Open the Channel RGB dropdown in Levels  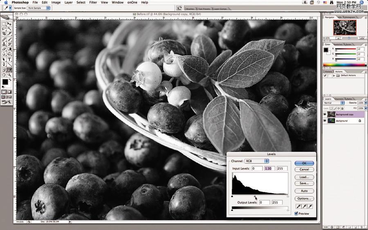[257, 161]
